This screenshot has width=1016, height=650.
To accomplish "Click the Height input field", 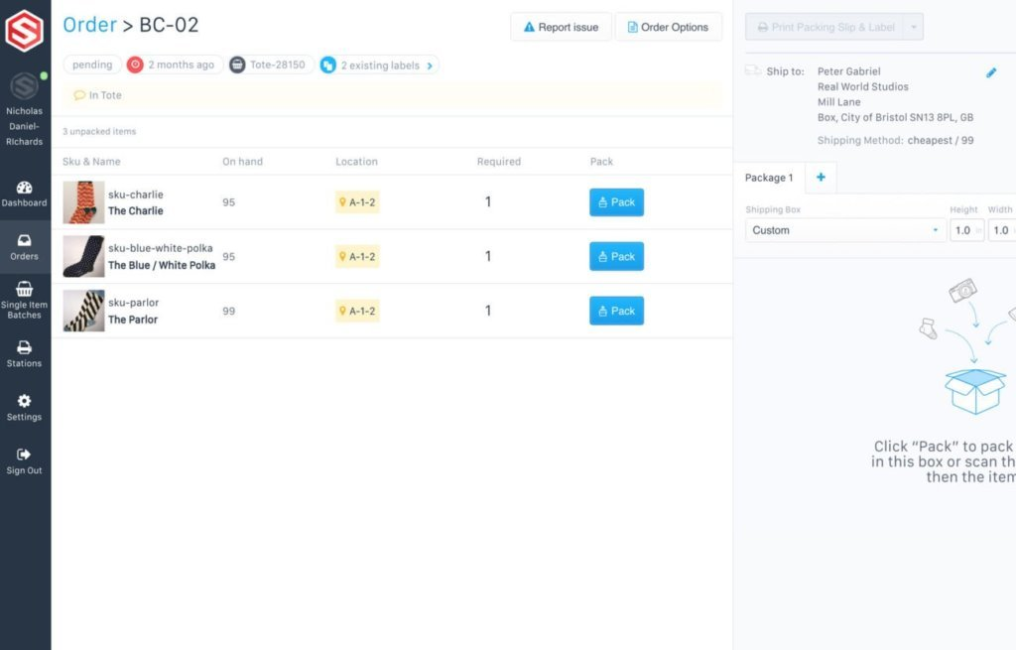I will (x=963, y=230).
